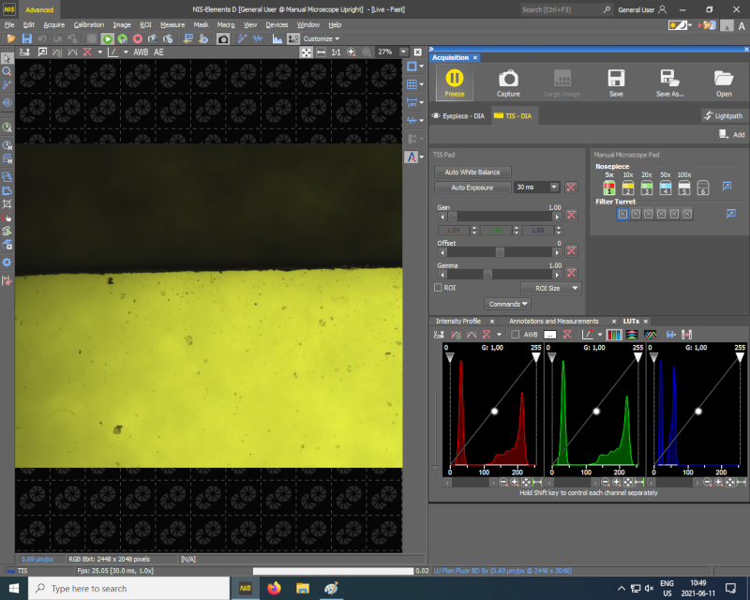Click the Gain slider handle
Screen dimensions: 750x600
pyautogui.click(x=453, y=217)
